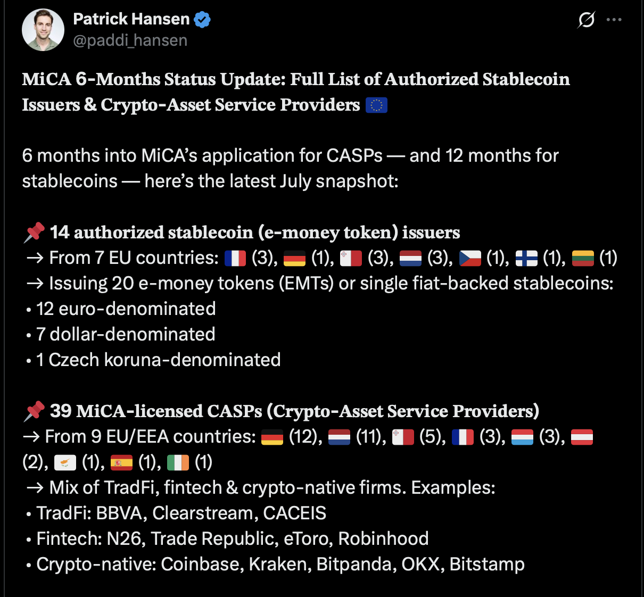Click the Czech Republic flag emoji
The image size is (644, 597).
470,258
